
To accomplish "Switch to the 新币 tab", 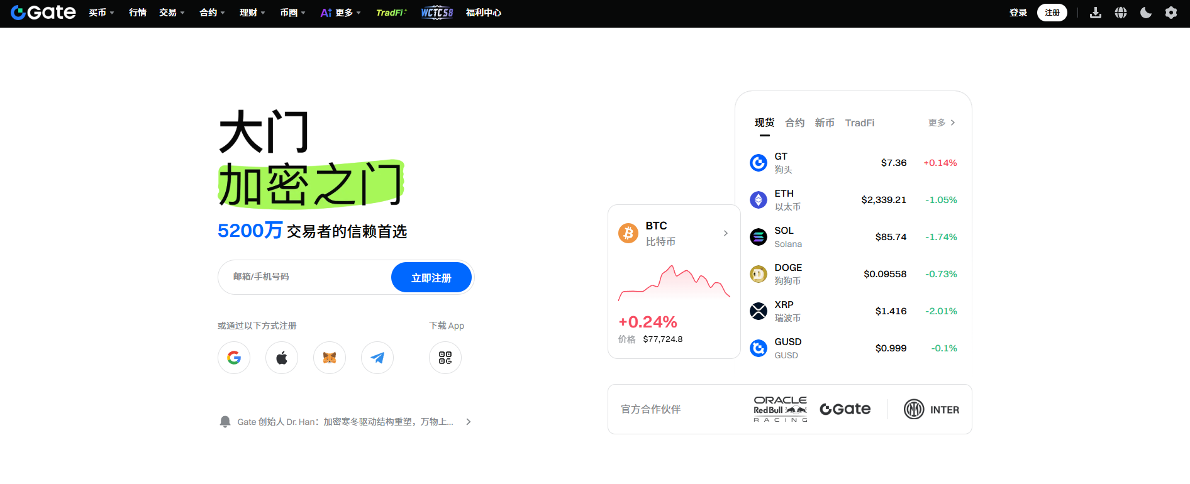I will [825, 123].
